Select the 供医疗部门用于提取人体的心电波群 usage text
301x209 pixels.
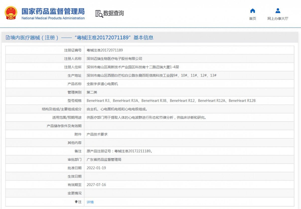coord(146,117)
